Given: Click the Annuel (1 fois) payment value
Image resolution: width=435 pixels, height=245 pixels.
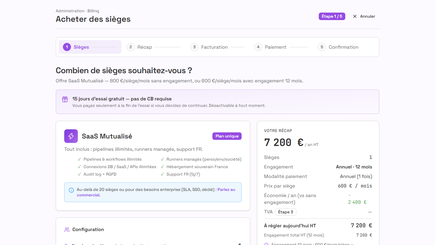Looking at the screenshot, I should pyautogui.click(x=356, y=176).
